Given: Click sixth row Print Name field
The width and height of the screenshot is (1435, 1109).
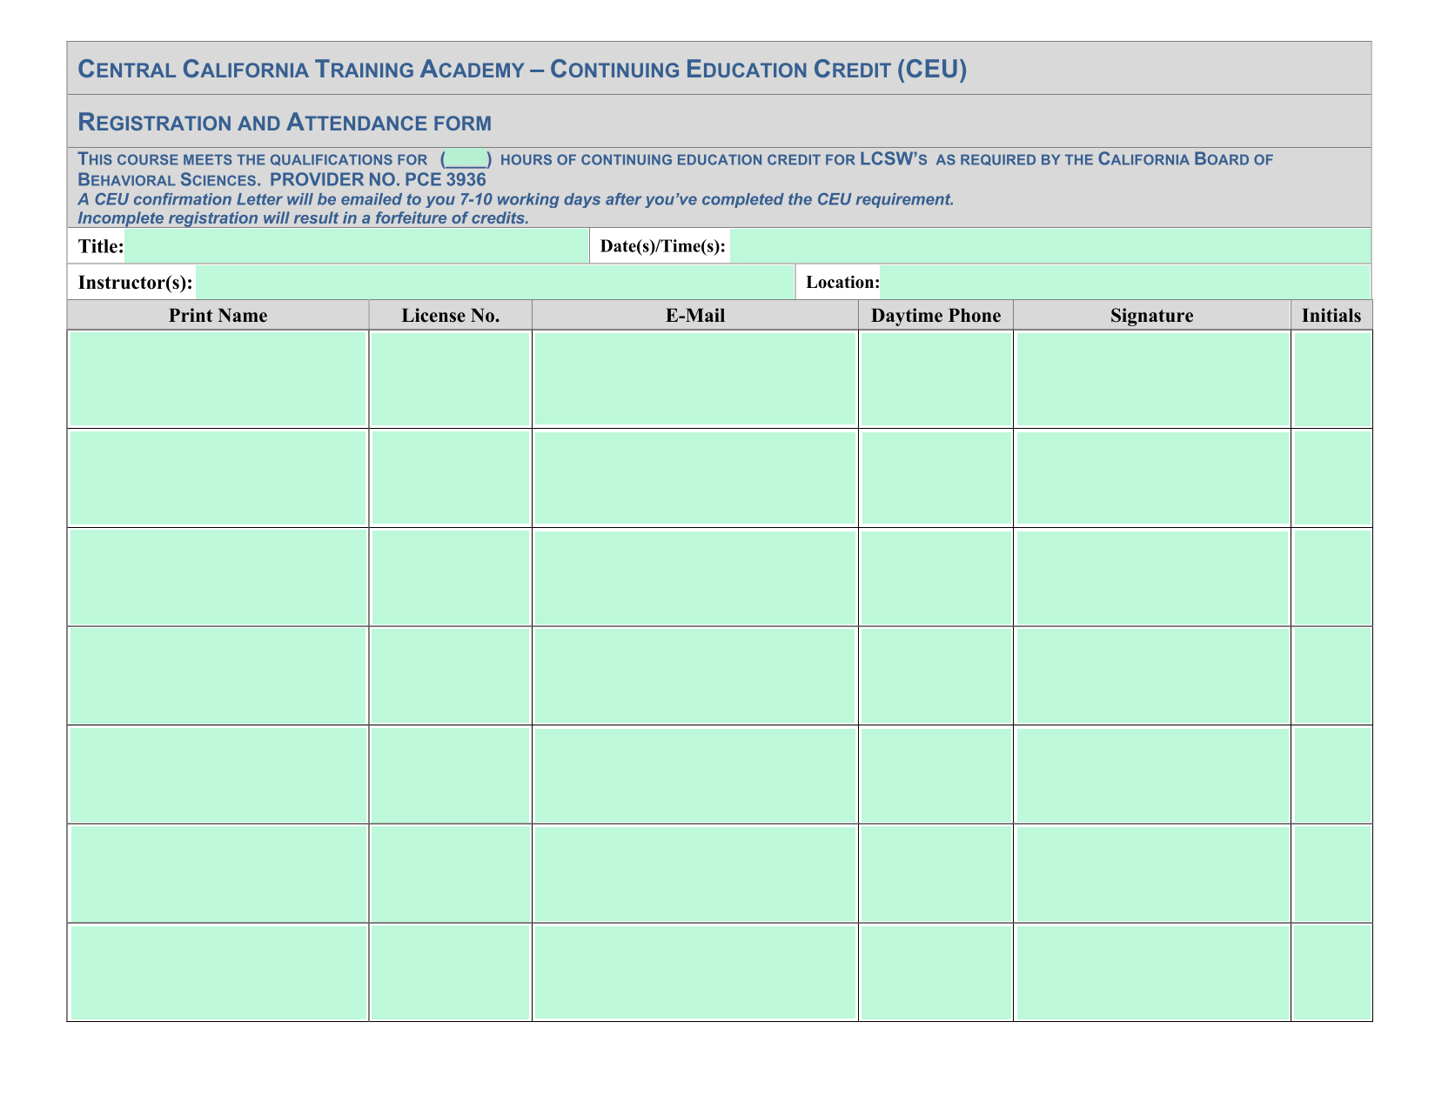Looking at the screenshot, I should click(x=218, y=874).
